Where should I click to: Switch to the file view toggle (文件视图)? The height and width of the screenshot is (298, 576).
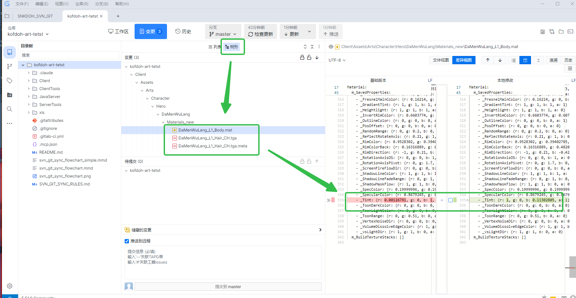441,60
